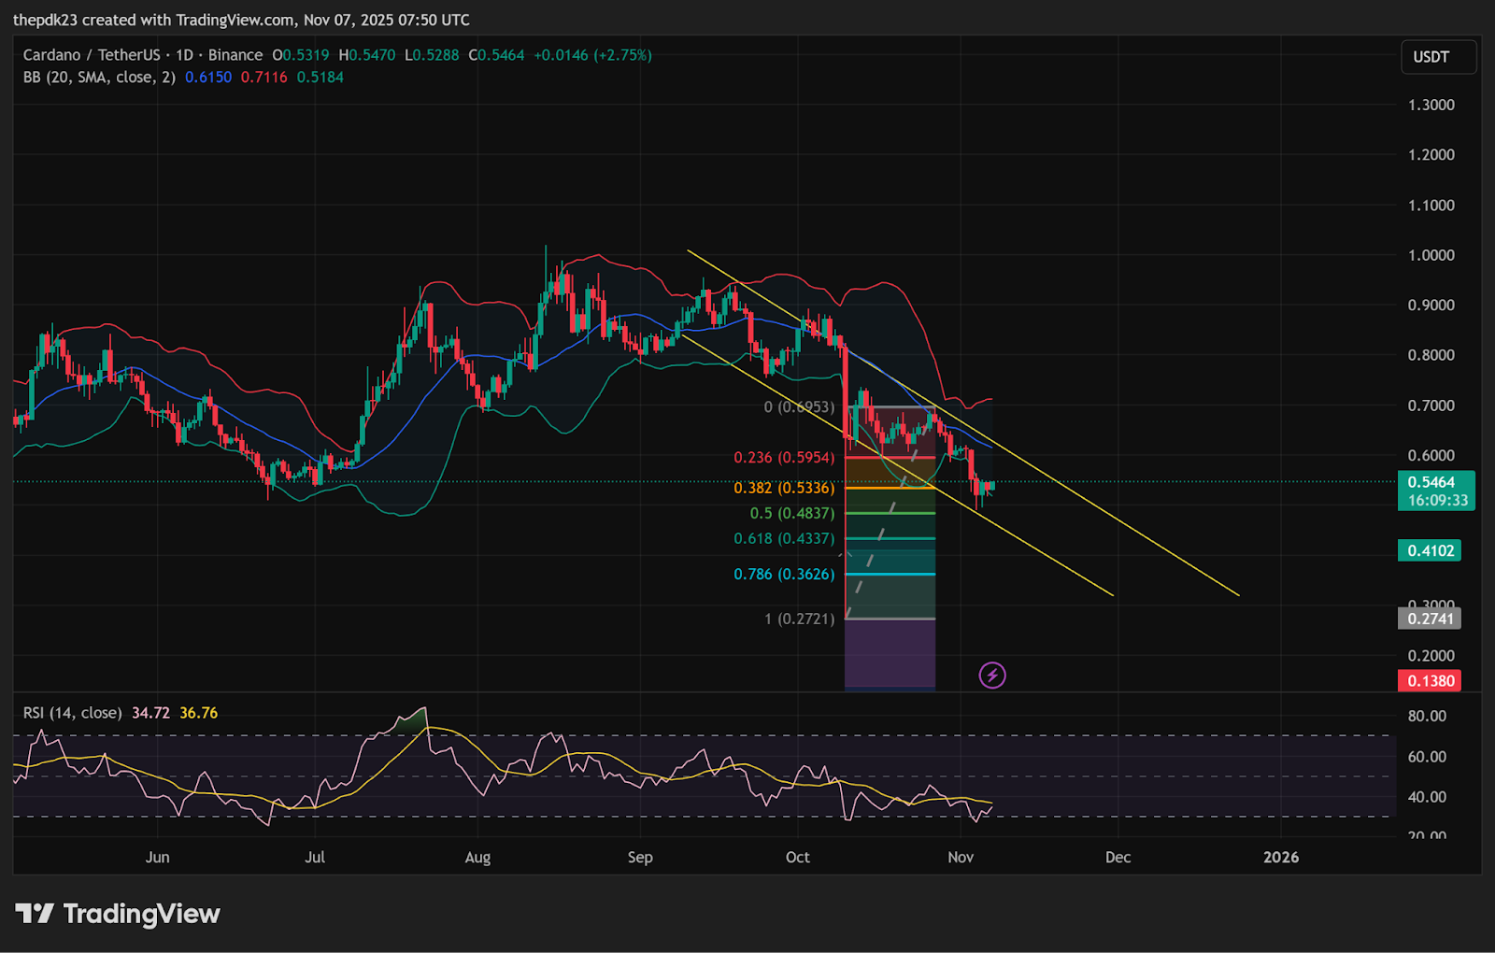Select the 0.786 (0.3626) Fibonacci level label
This screenshot has height=953, width=1495.
[784, 575]
